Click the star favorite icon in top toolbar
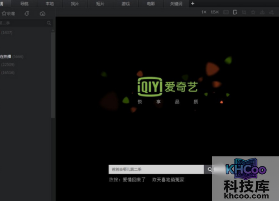 point(253,12)
